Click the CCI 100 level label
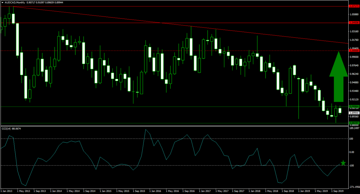 (352, 139)
